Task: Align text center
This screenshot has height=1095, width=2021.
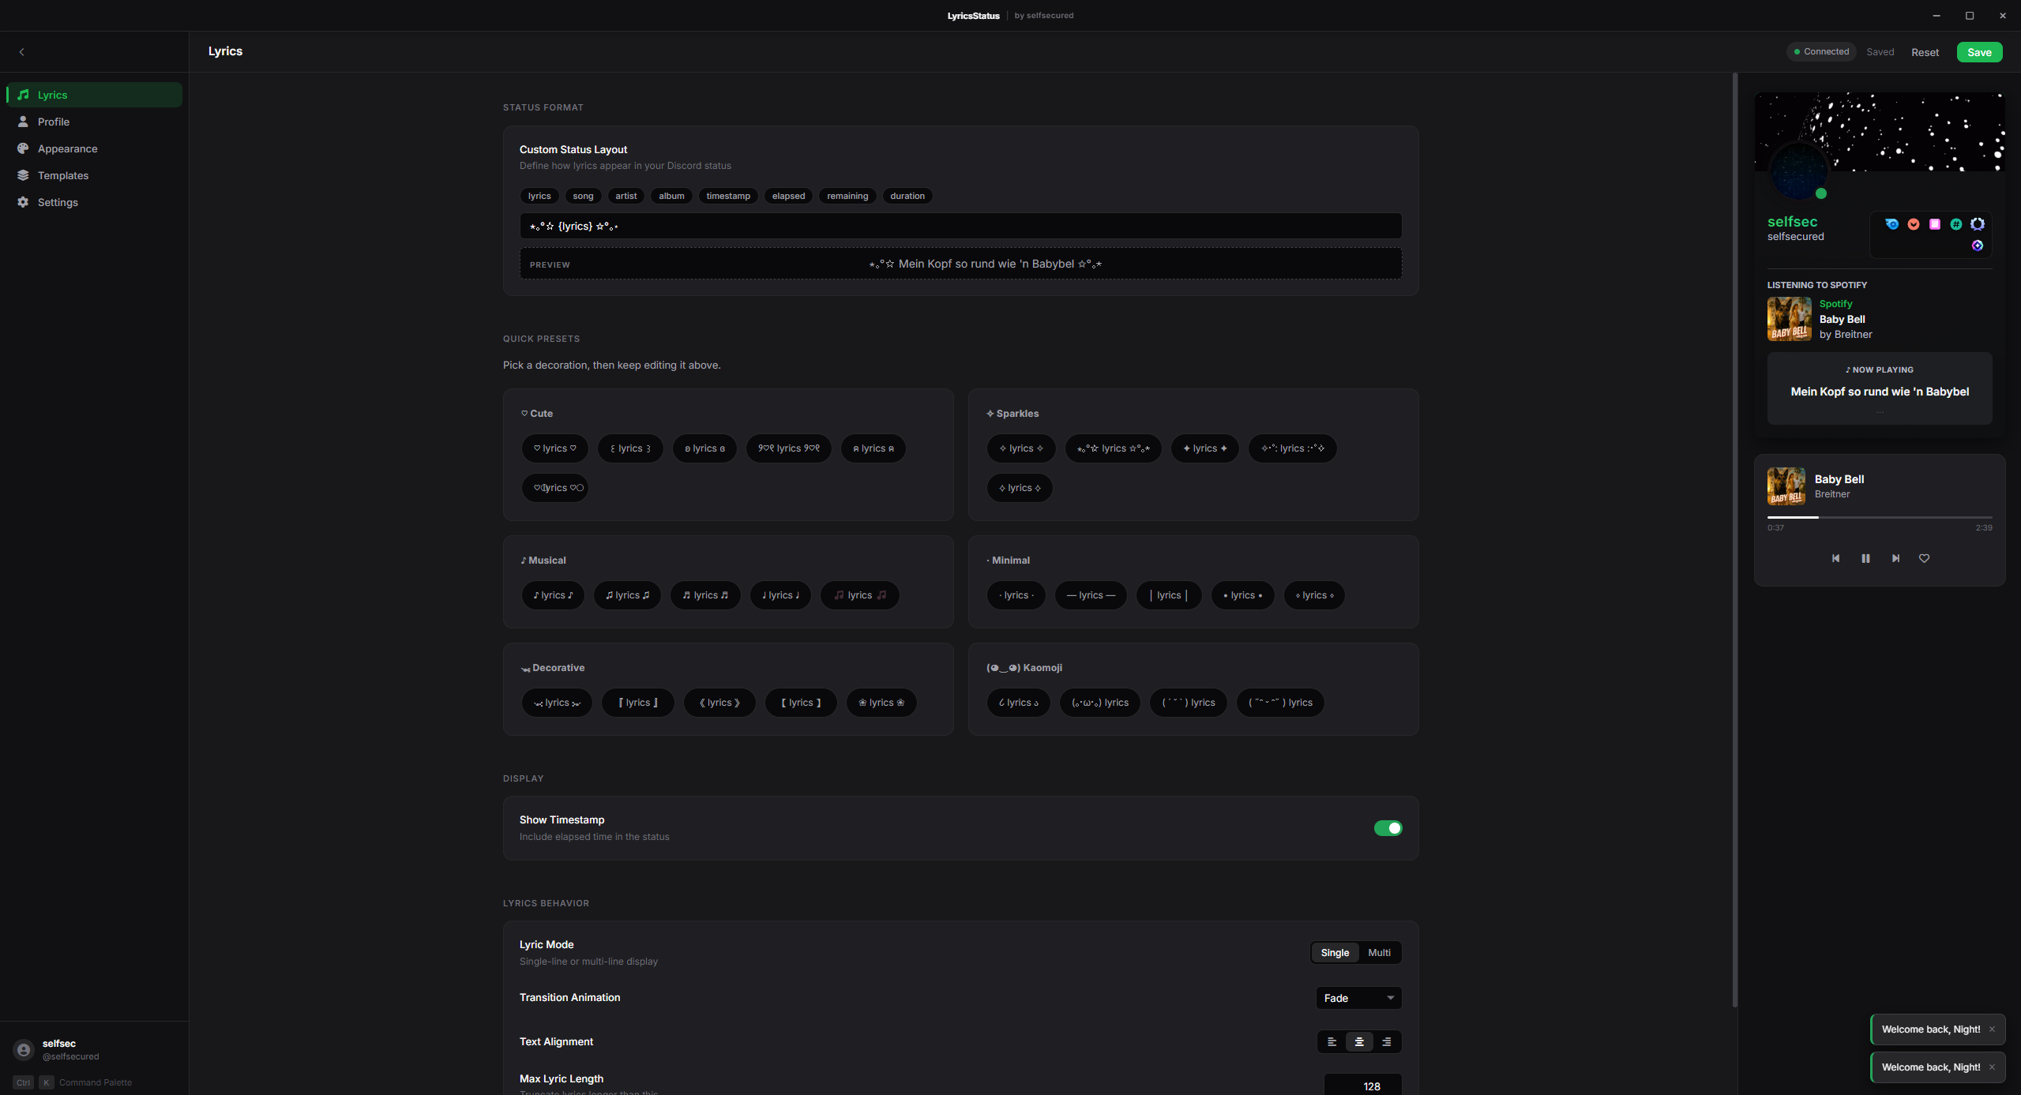Action: 1359,1042
